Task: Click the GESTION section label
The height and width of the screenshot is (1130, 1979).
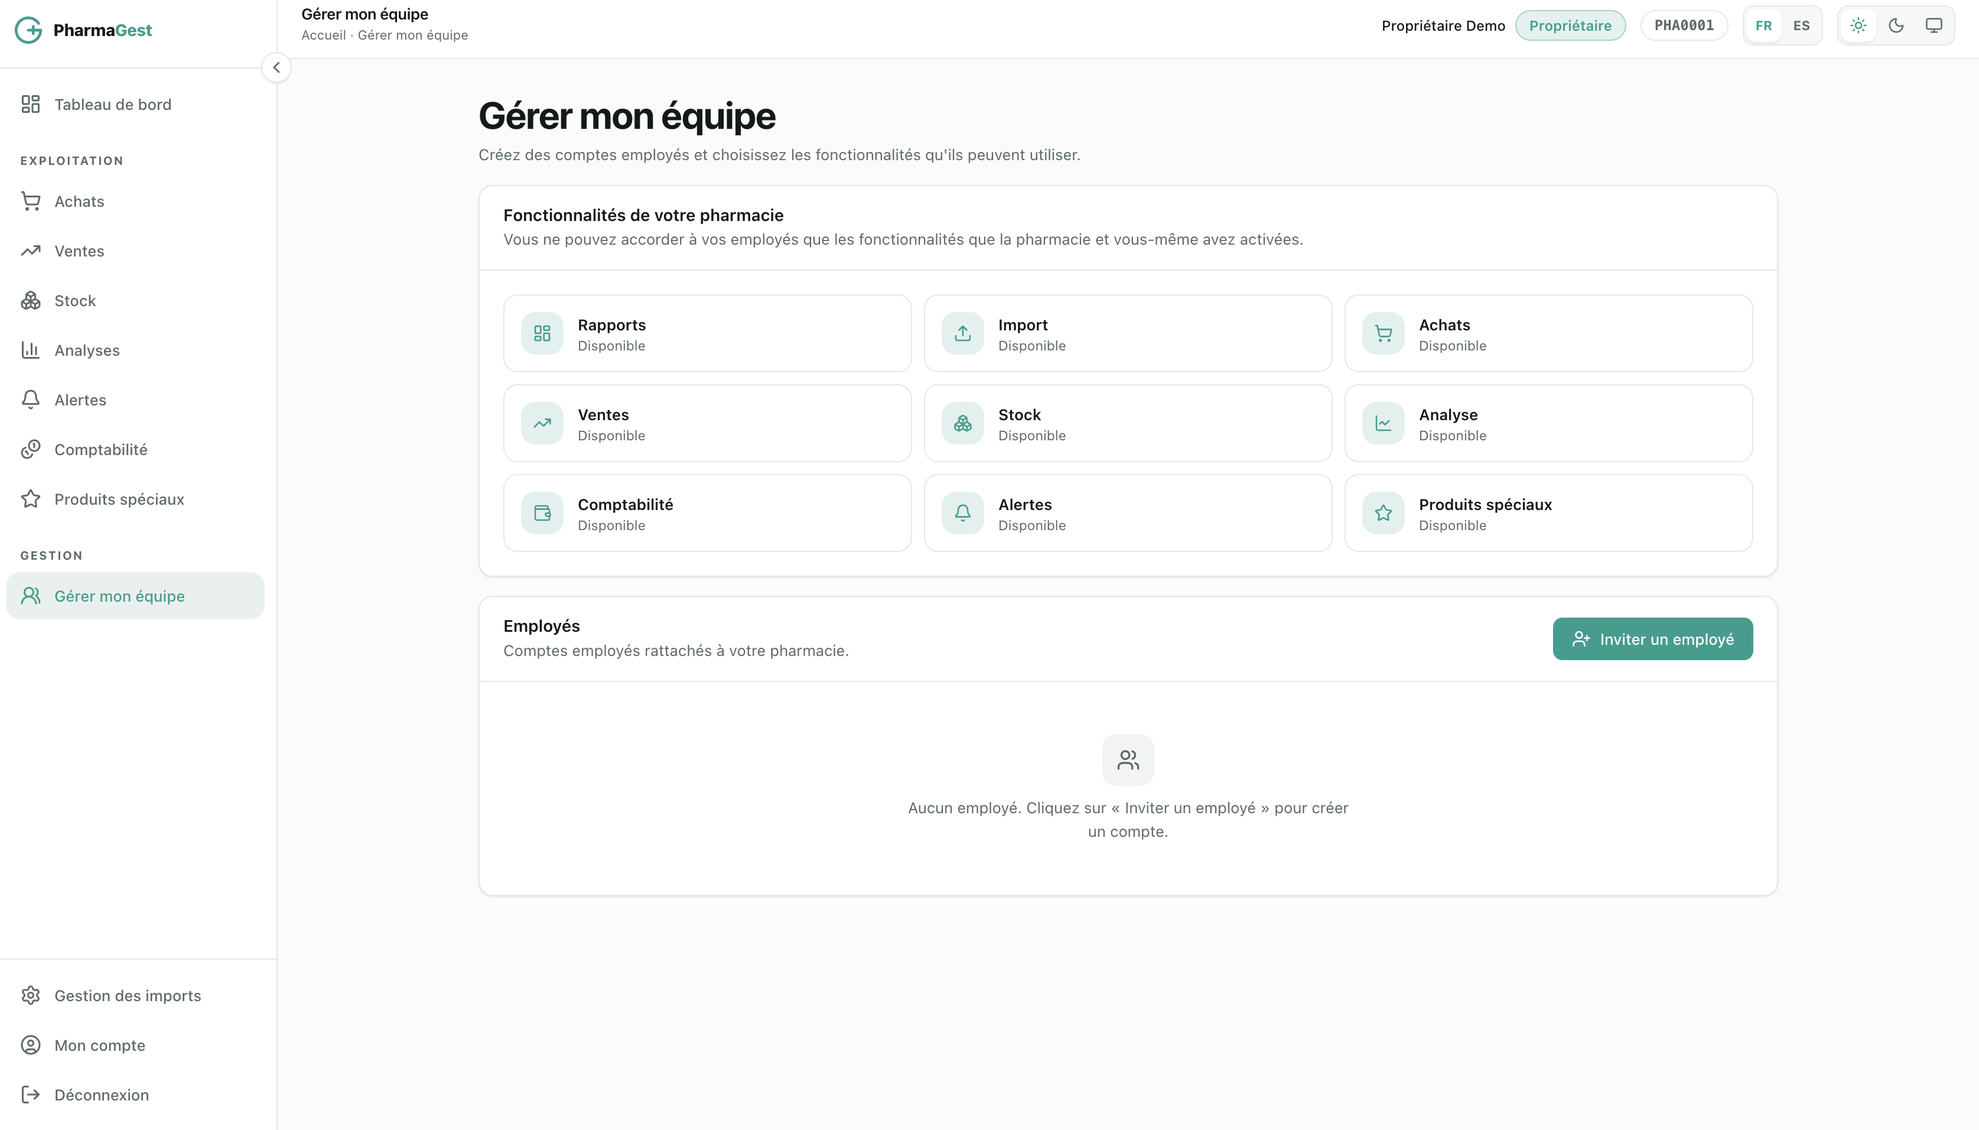Action: [51, 556]
